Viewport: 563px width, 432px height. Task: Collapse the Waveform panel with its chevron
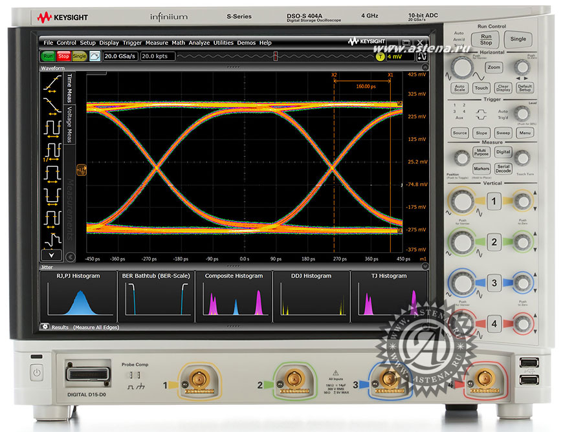point(425,67)
